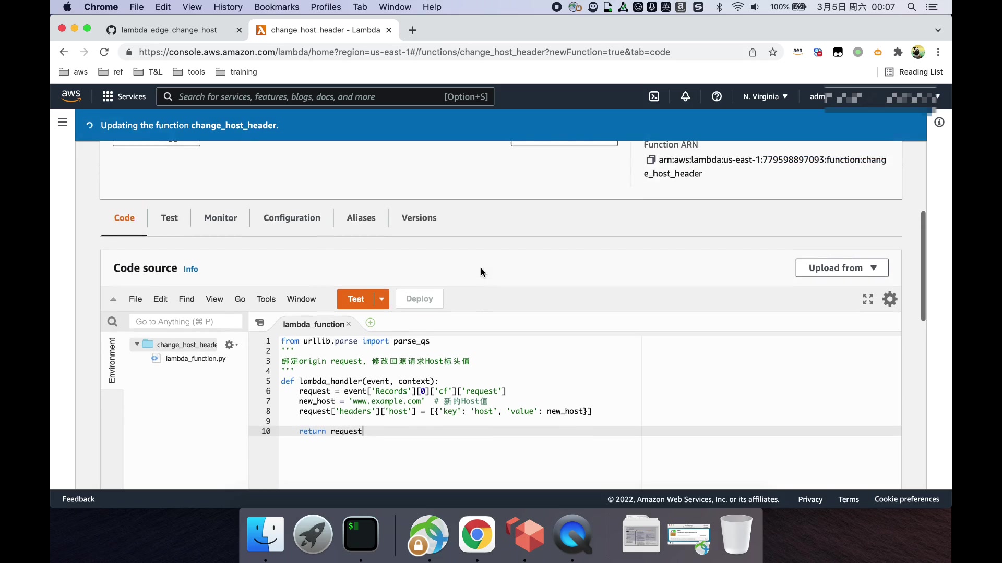Open AWS notifications bell
This screenshot has width=1002, height=563.
(x=685, y=96)
